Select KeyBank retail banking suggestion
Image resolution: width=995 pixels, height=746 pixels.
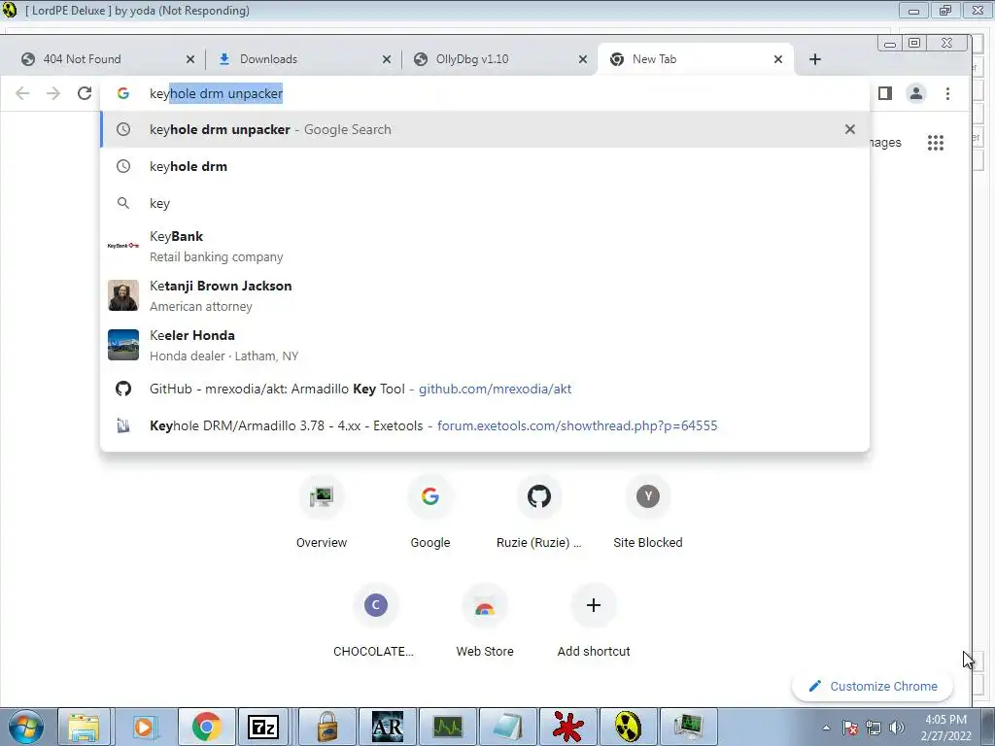tap(485, 246)
